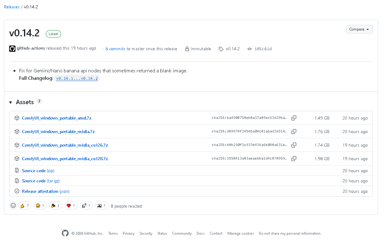Screen dimensions: 384x243
Task: Open the footer Security link
Action: [146, 233]
